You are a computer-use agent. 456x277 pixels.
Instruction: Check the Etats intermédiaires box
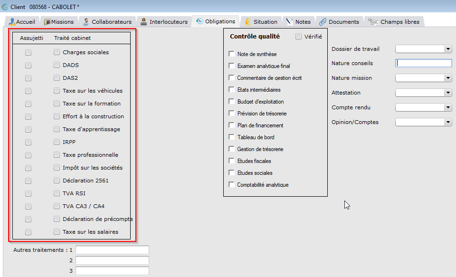point(231,90)
